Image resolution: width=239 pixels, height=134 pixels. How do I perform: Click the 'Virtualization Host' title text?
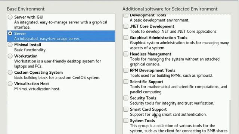(x=31, y=84)
